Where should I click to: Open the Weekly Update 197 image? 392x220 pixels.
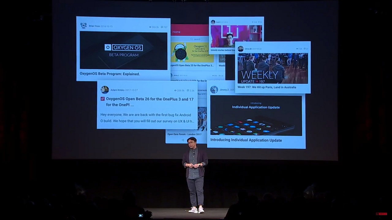click(273, 68)
